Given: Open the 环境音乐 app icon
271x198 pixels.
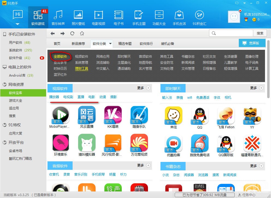Looking at the screenshot, I should [x=61, y=142].
